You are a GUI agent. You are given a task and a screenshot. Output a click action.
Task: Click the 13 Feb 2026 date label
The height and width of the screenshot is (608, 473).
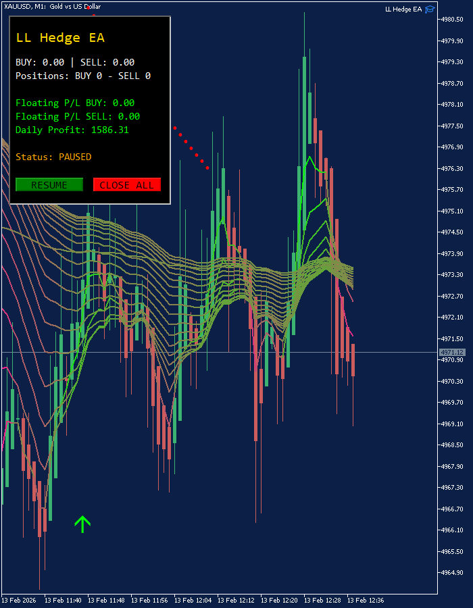point(19,601)
